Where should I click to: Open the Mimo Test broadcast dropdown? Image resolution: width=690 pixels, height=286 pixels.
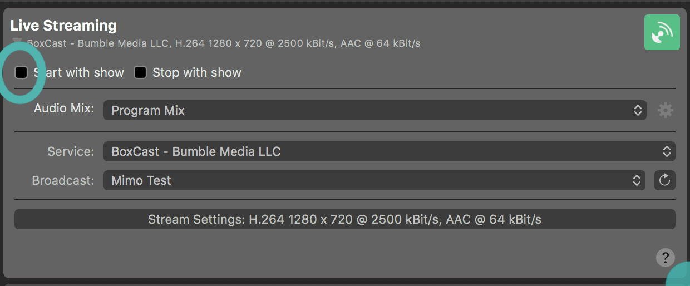[367, 180]
